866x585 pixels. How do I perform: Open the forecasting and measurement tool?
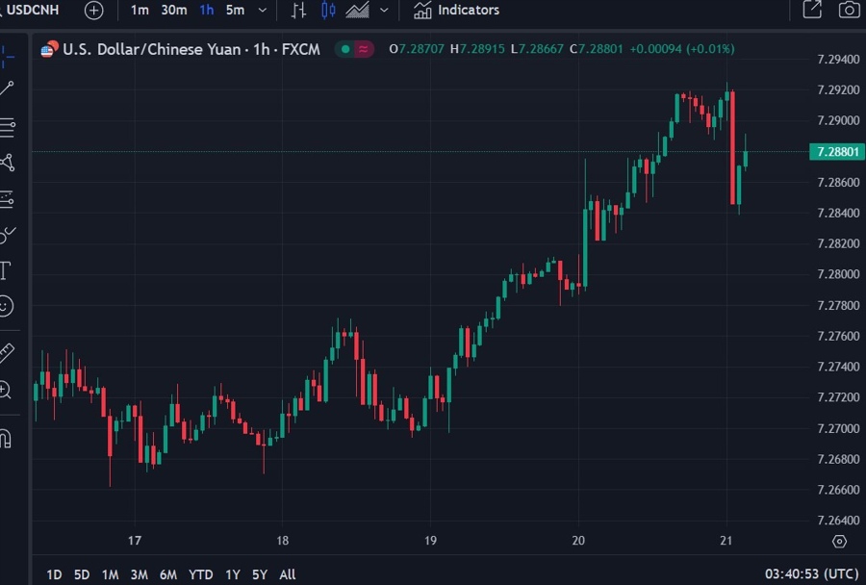pyautogui.click(x=7, y=199)
